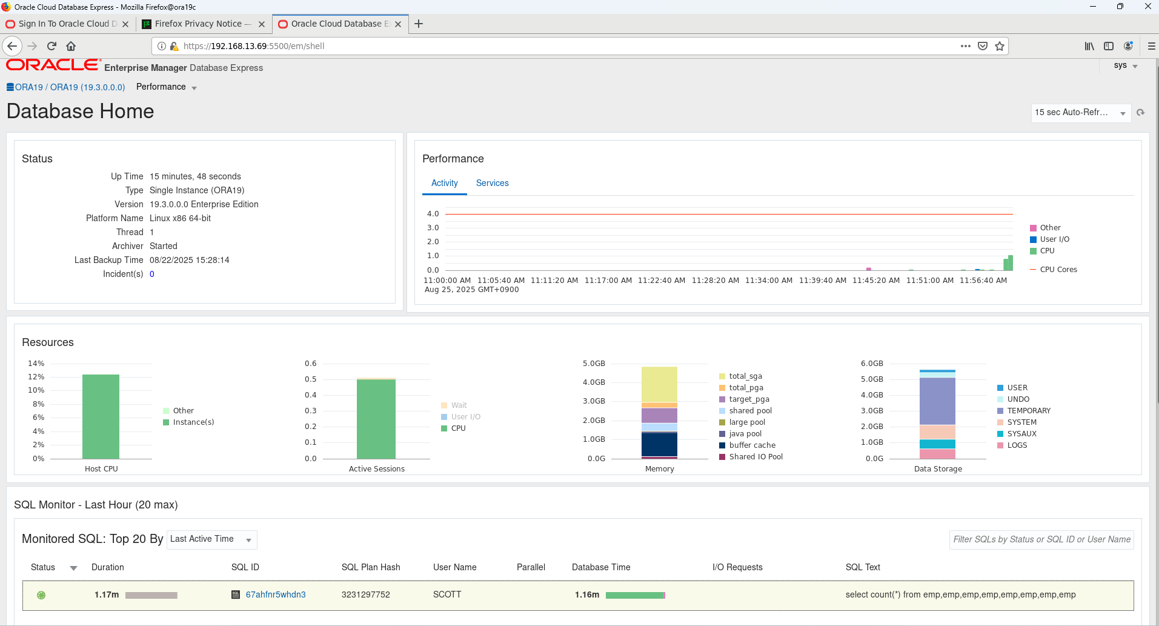Click the I/O Requests column header

tap(737, 567)
